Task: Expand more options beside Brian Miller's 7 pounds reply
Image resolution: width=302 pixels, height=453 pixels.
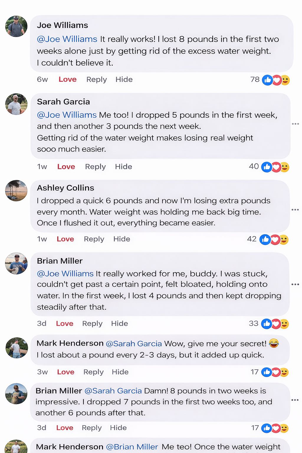Action: [295, 400]
